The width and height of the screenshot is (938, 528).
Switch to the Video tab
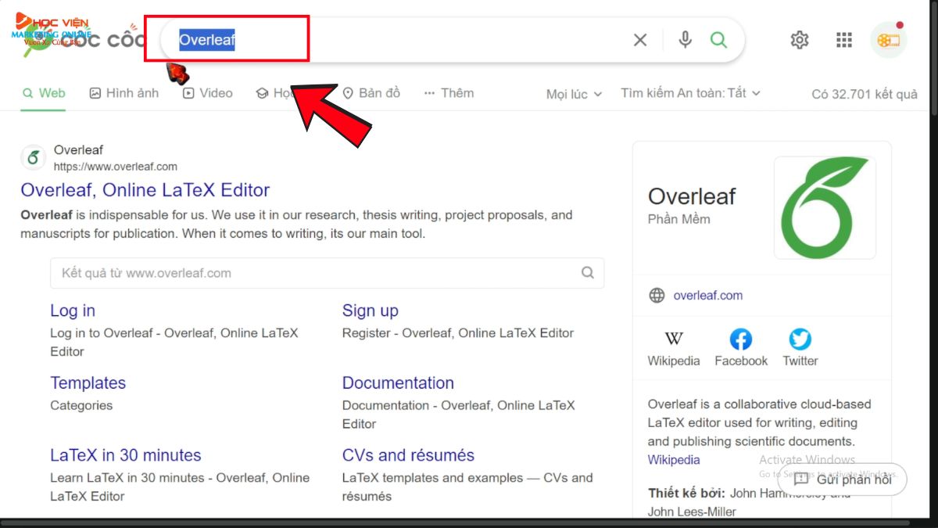pyautogui.click(x=208, y=93)
